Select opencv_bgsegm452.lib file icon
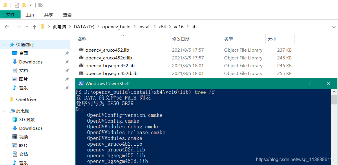 (x=81, y=65)
